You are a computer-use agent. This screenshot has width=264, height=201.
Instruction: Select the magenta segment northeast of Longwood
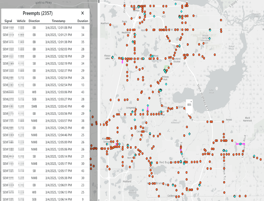point(147,109)
